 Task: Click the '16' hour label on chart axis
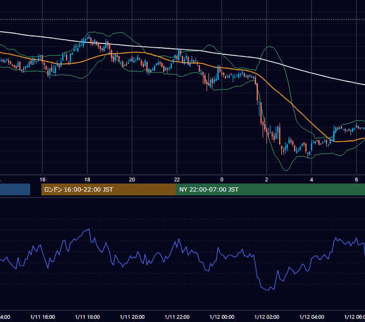coord(42,180)
